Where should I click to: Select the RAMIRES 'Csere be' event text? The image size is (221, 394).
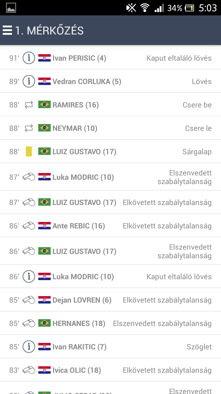coord(197,105)
